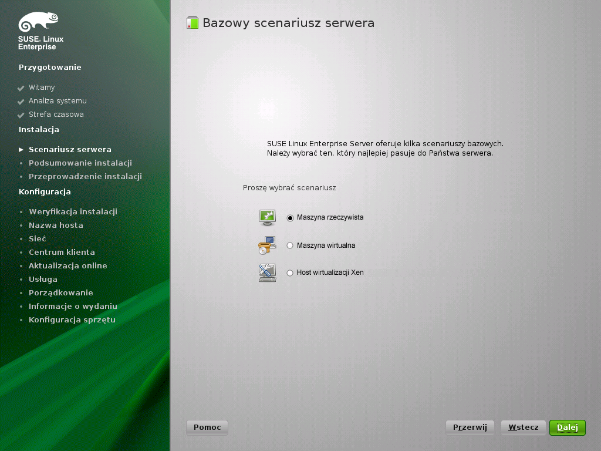The image size is (601, 451).
Task: Click the Maszyna rzeczywista label text
Action: (x=330, y=217)
